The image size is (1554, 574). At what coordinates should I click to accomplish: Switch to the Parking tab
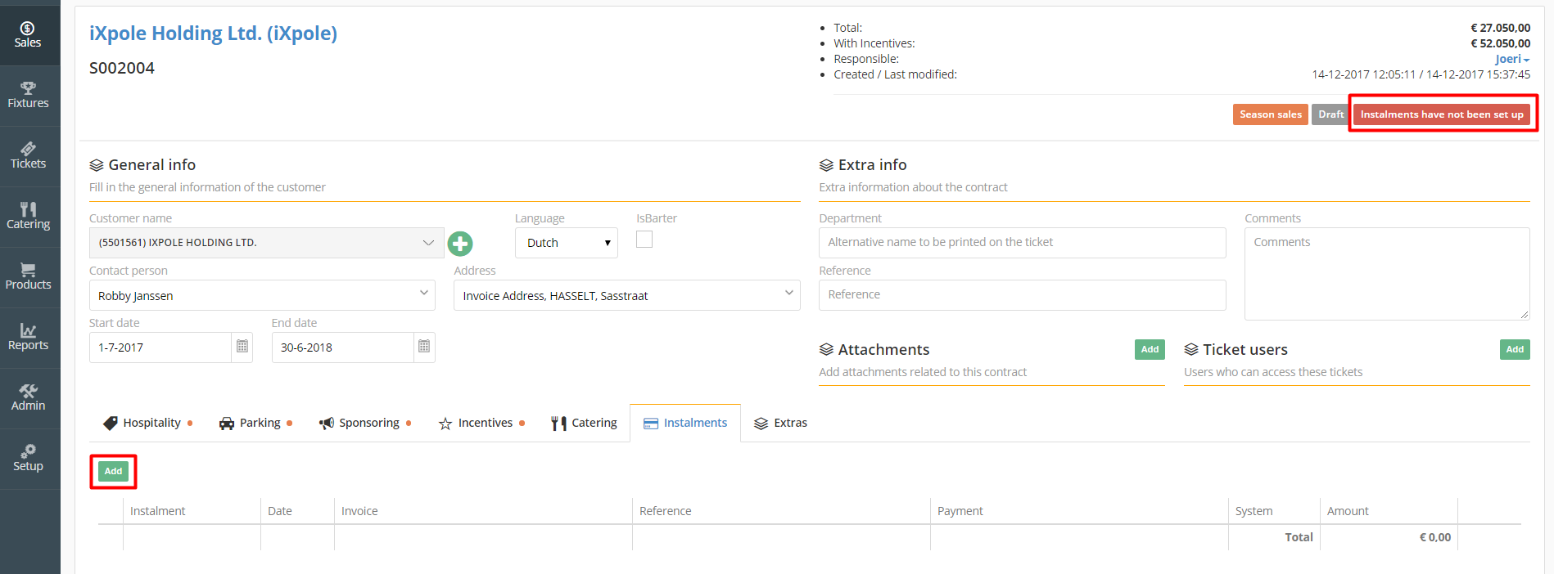pyautogui.click(x=256, y=423)
